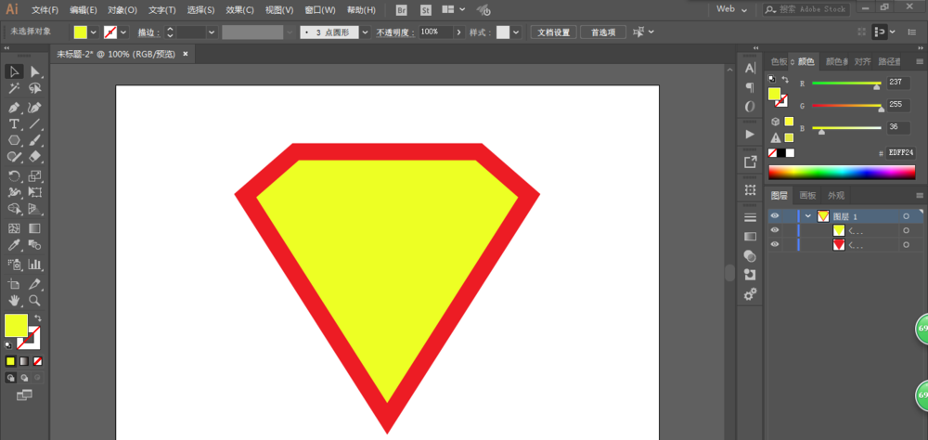Select the Polygon shape tool
This screenshot has height=440, width=928.
(x=14, y=140)
